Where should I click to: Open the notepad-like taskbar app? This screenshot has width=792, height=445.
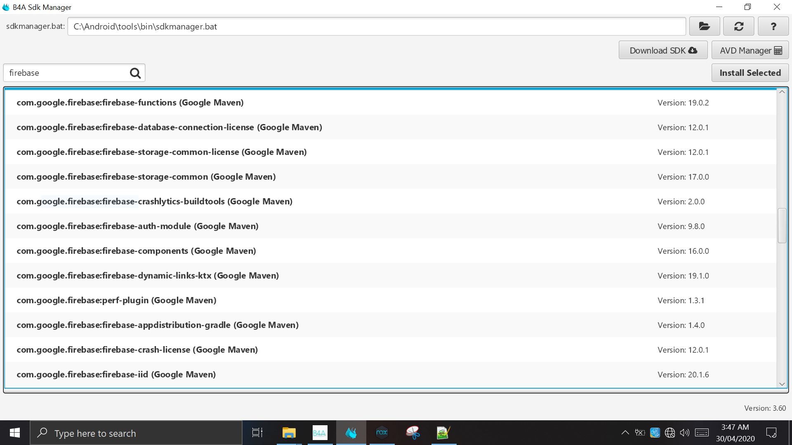click(x=443, y=433)
